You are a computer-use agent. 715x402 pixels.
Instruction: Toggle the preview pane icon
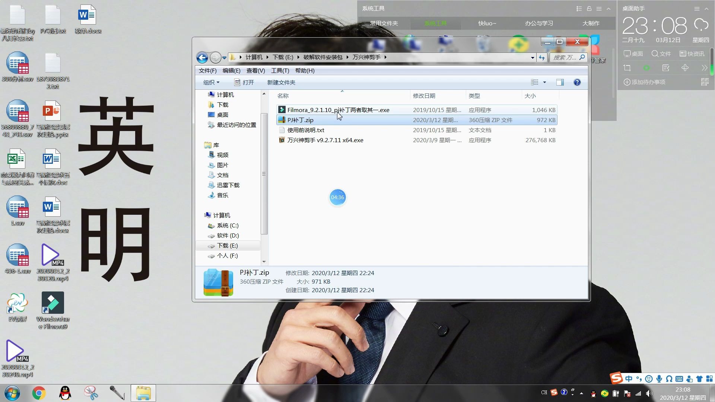560,82
